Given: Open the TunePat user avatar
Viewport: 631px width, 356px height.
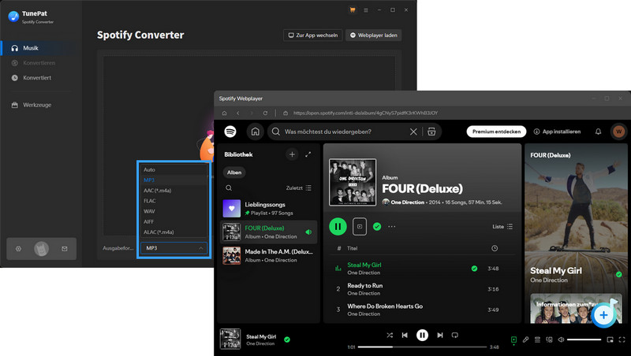Looking at the screenshot, I should pyautogui.click(x=41, y=249).
